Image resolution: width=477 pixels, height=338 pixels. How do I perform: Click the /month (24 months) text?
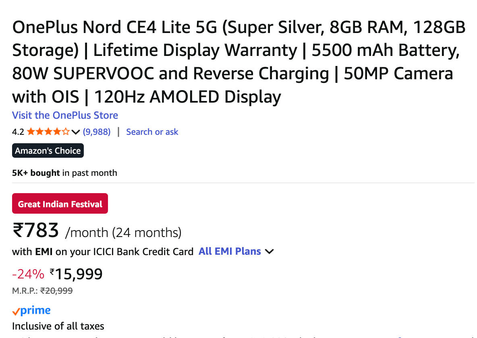123,233
